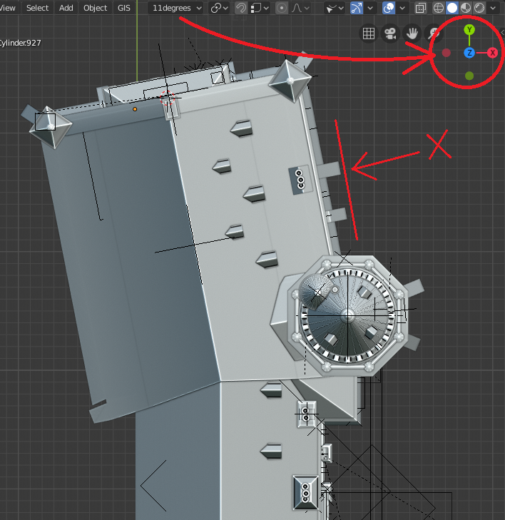The image size is (505, 520).
Task: Toggle the camera view icon
Action: point(390,33)
